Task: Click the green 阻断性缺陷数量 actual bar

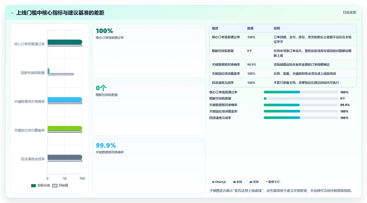Action: 48,71
